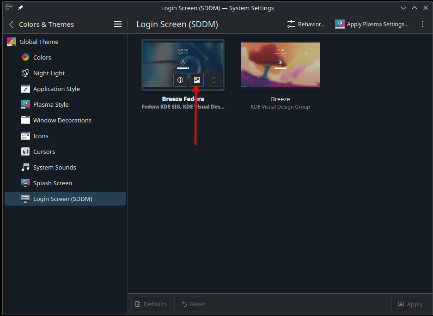Click the Icons category icon

pyautogui.click(x=25, y=136)
